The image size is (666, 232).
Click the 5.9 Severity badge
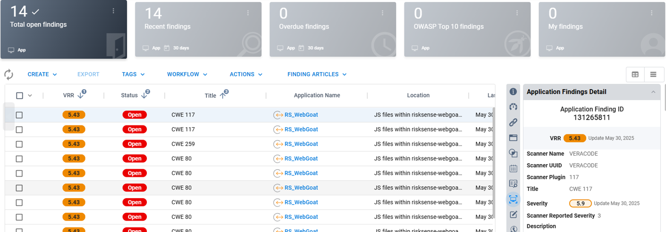(581, 204)
